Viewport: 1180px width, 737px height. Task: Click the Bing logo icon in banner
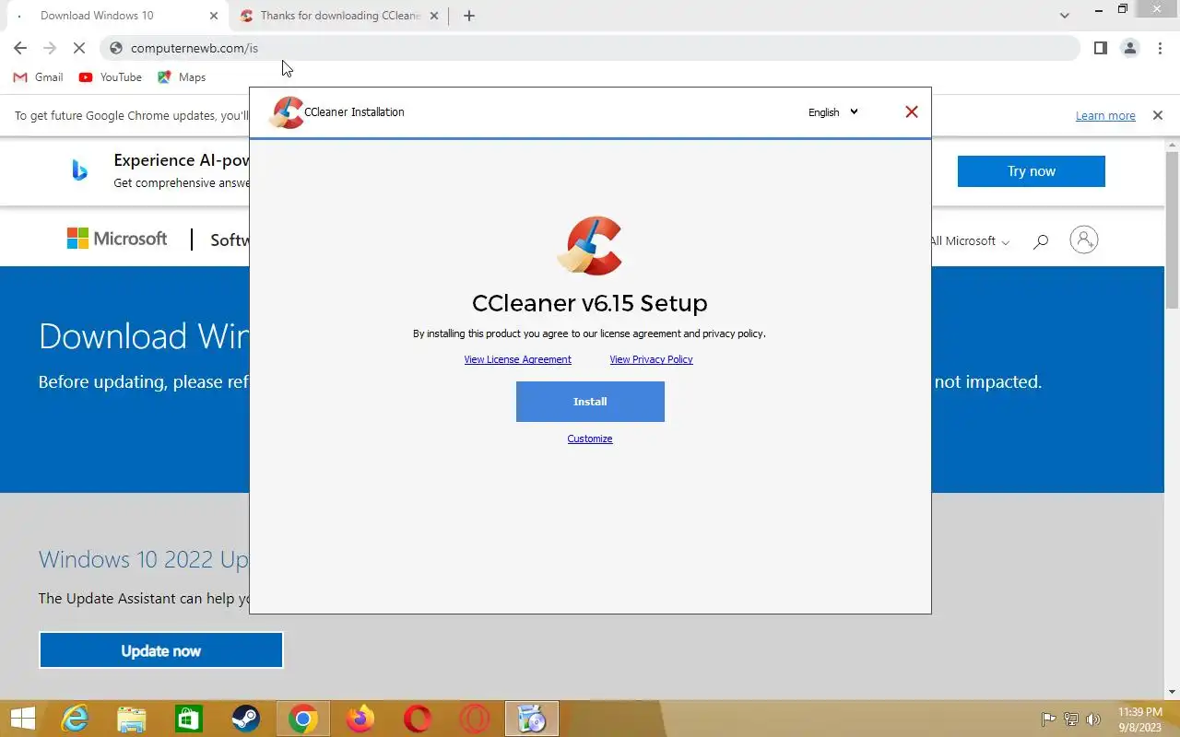tap(80, 170)
